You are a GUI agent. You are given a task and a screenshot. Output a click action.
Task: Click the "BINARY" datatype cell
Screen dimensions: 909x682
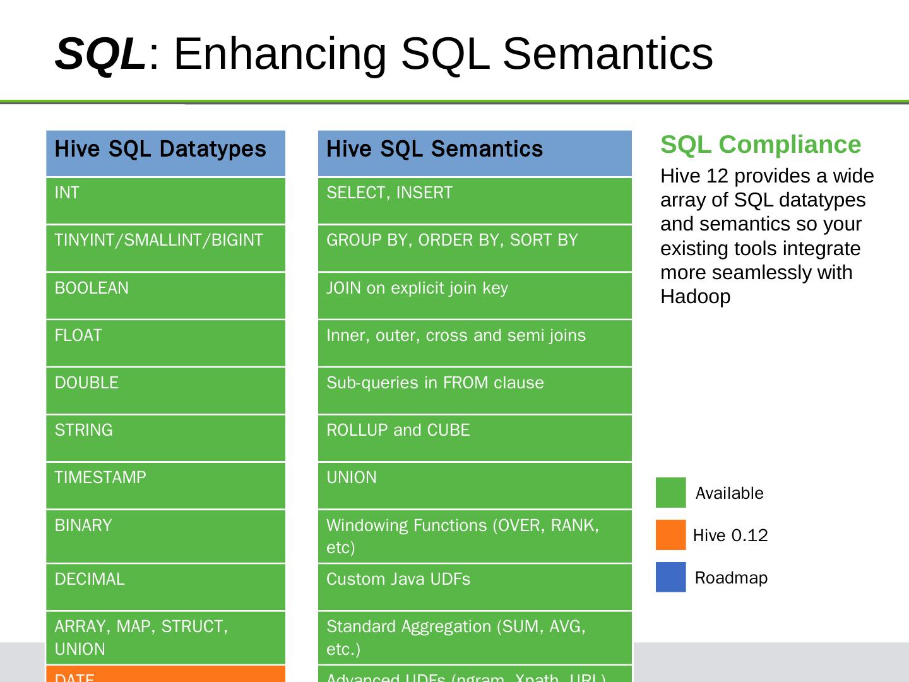pos(165,536)
